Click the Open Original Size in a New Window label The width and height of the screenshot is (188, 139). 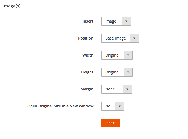(60, 106)
